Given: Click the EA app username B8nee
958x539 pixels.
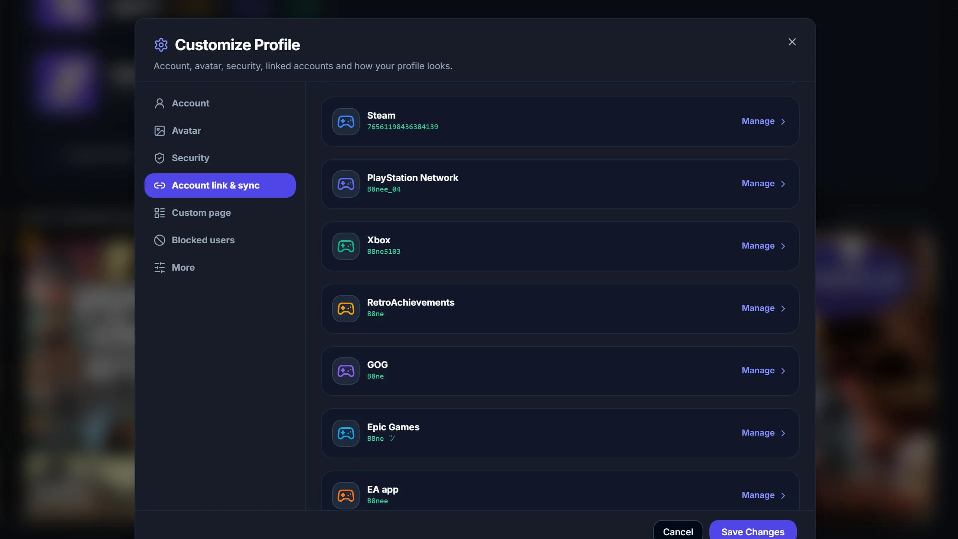Looking at the screenshot, I should [x=377, y=501].
